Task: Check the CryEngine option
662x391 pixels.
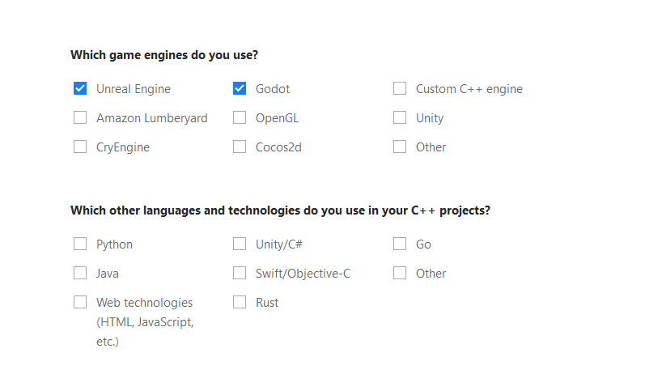Action: coord(80,147)
